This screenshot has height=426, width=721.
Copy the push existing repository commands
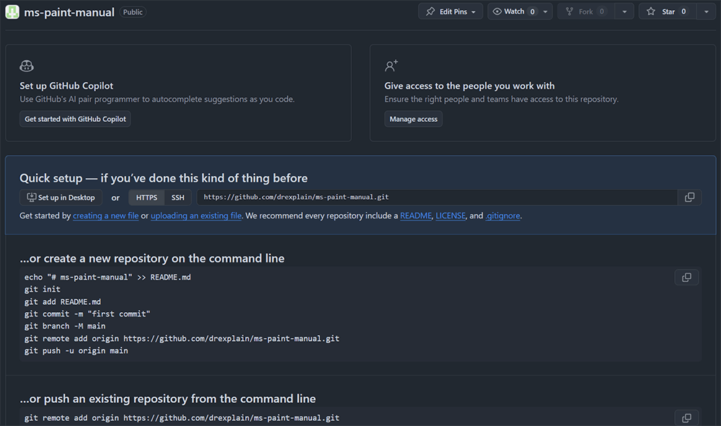coord(686,418)
